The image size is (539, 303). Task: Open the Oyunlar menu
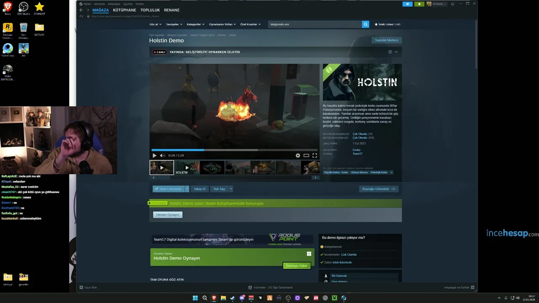click(128, 4)
